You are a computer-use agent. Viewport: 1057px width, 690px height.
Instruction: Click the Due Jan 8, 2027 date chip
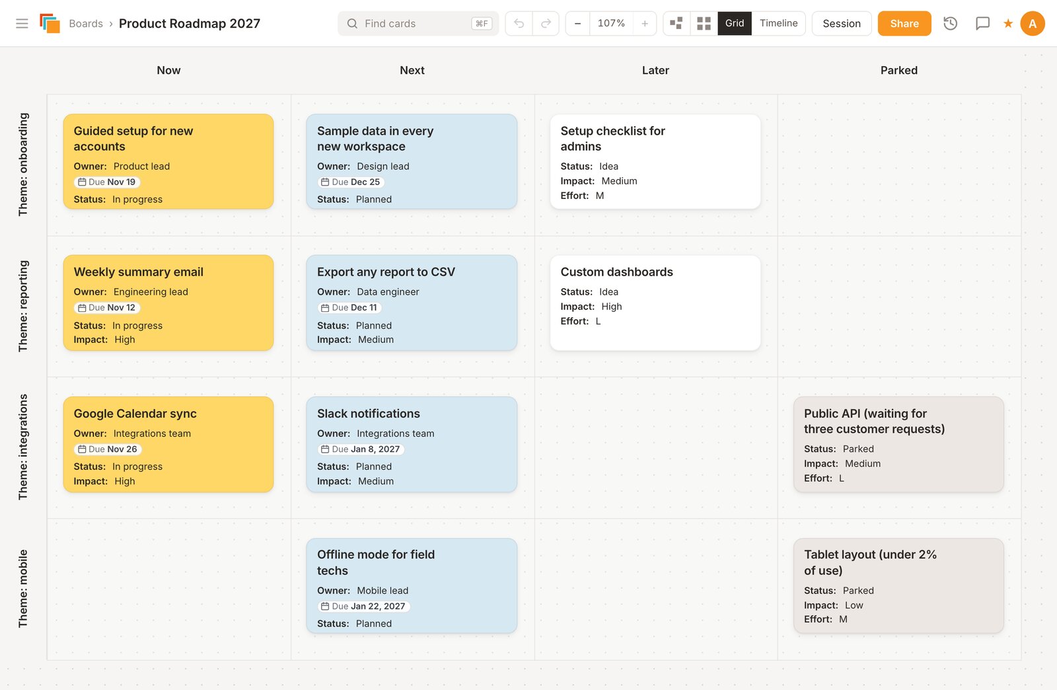(361, 449)
